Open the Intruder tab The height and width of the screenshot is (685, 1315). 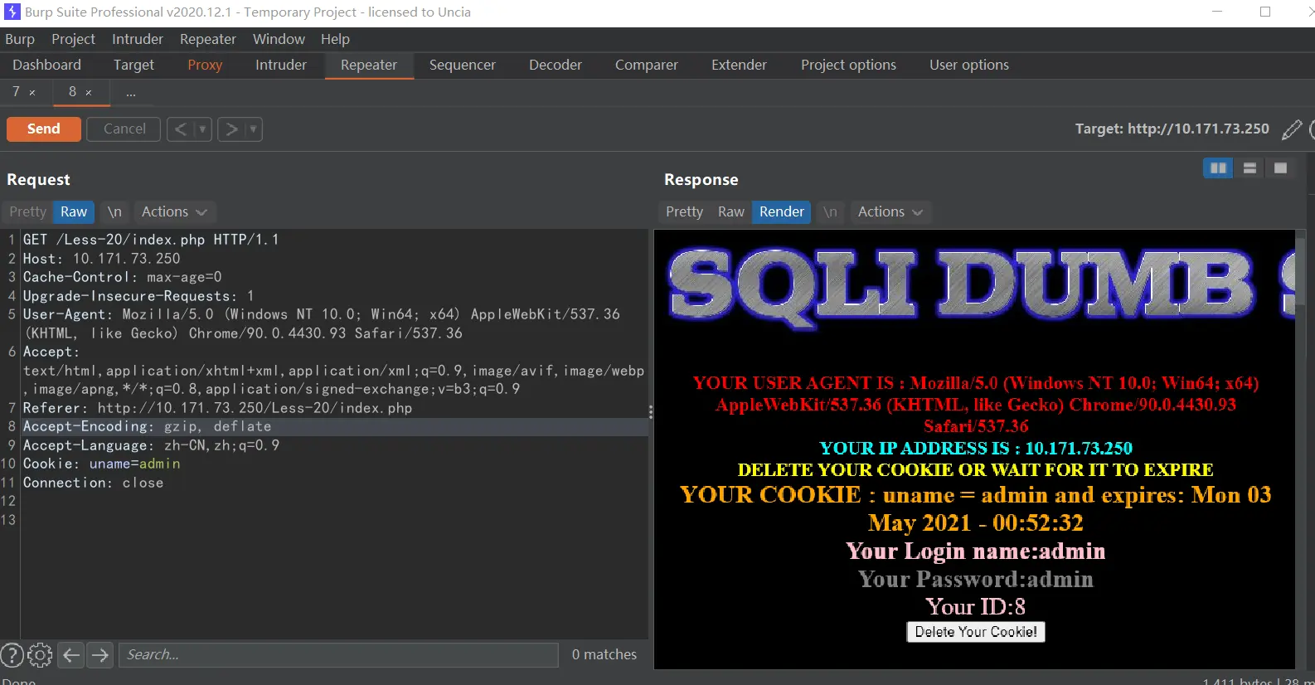(280, 65)
